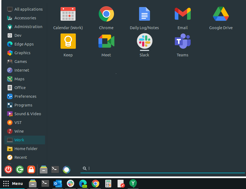Open Google Meet

[x=106, y=45]
